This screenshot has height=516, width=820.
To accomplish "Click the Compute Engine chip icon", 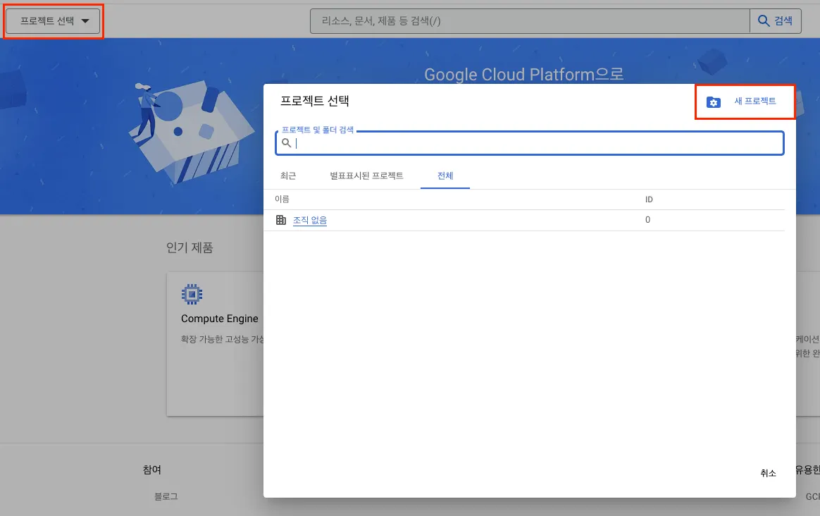I will (192, 294).
